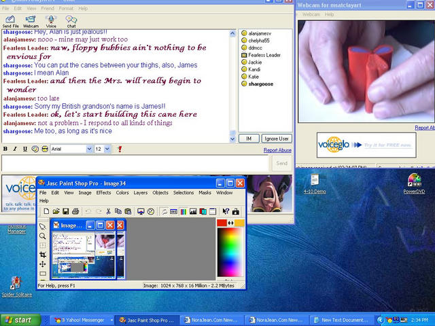Toggle bold text formatting in chat
The width and height of the screenshot is (435, 326).
point(5,149)
